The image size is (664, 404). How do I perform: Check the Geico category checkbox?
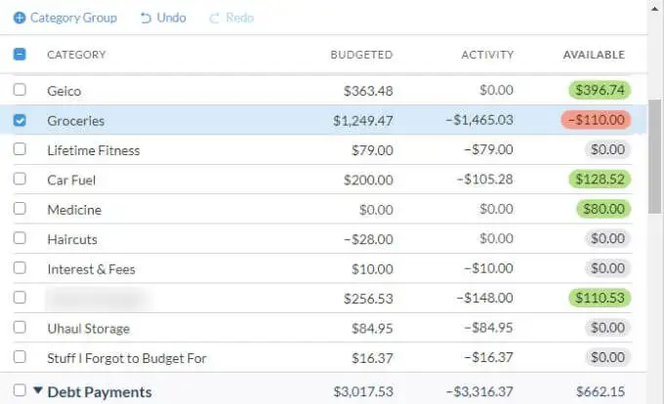click(20, 90)
